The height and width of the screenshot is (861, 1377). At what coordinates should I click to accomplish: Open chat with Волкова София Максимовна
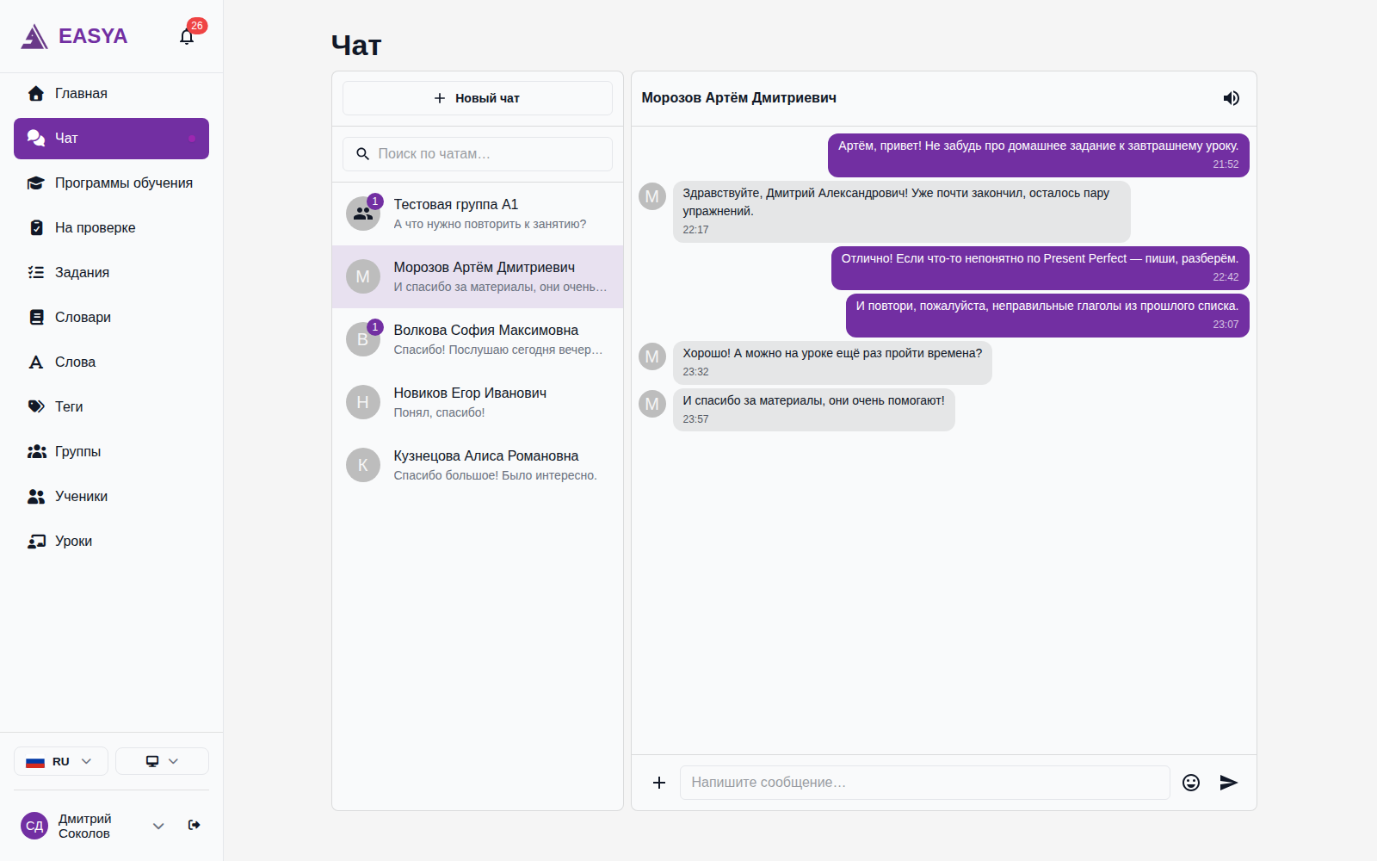click(478, 339)
